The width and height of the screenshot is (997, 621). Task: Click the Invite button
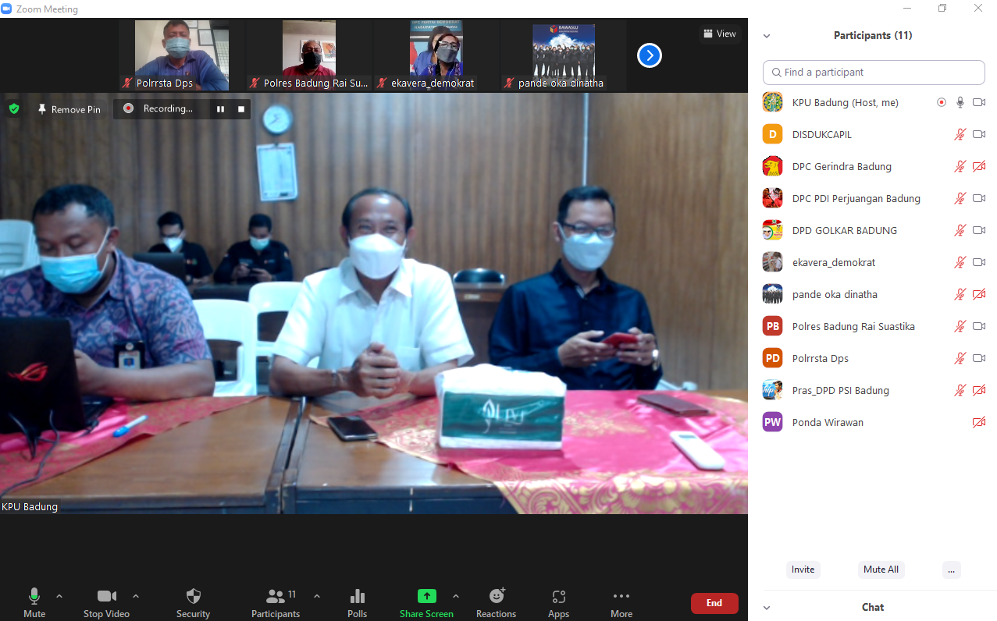pyautogui.click(x=803, y=570)
